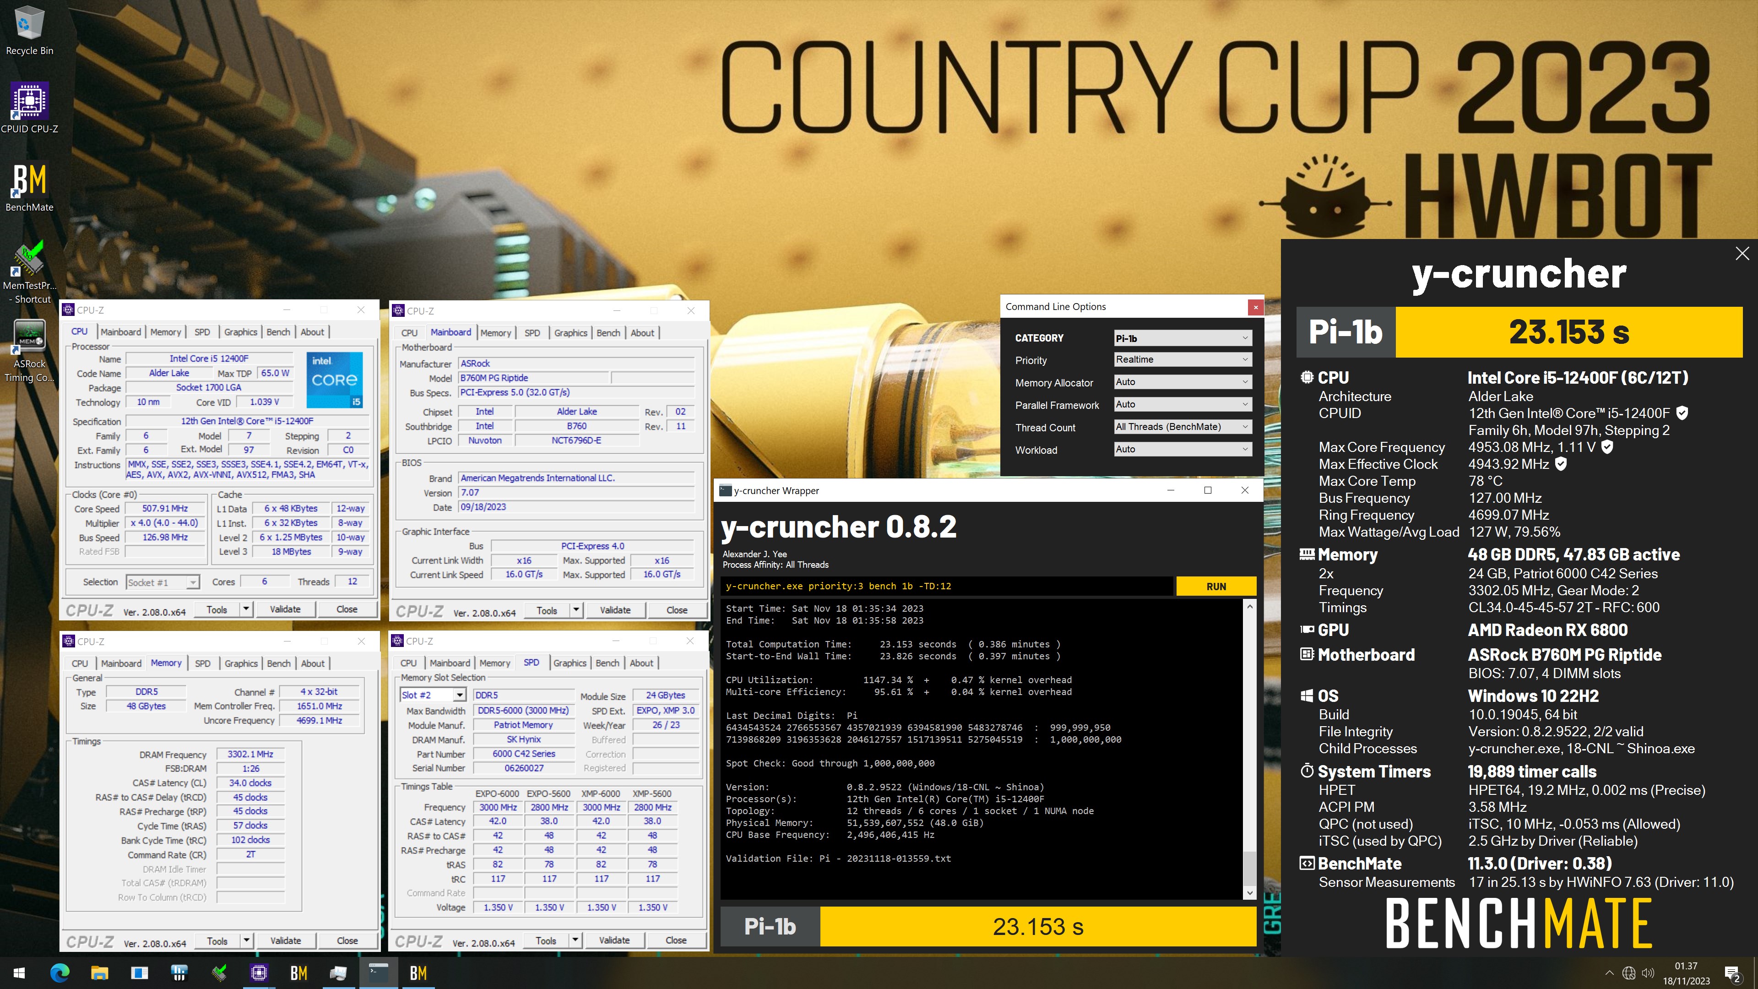The height and width of the screenshot is (989, 1758).
Task: Open the CATEGORY dropdown showing Pi-1b
Action: 1183,338
